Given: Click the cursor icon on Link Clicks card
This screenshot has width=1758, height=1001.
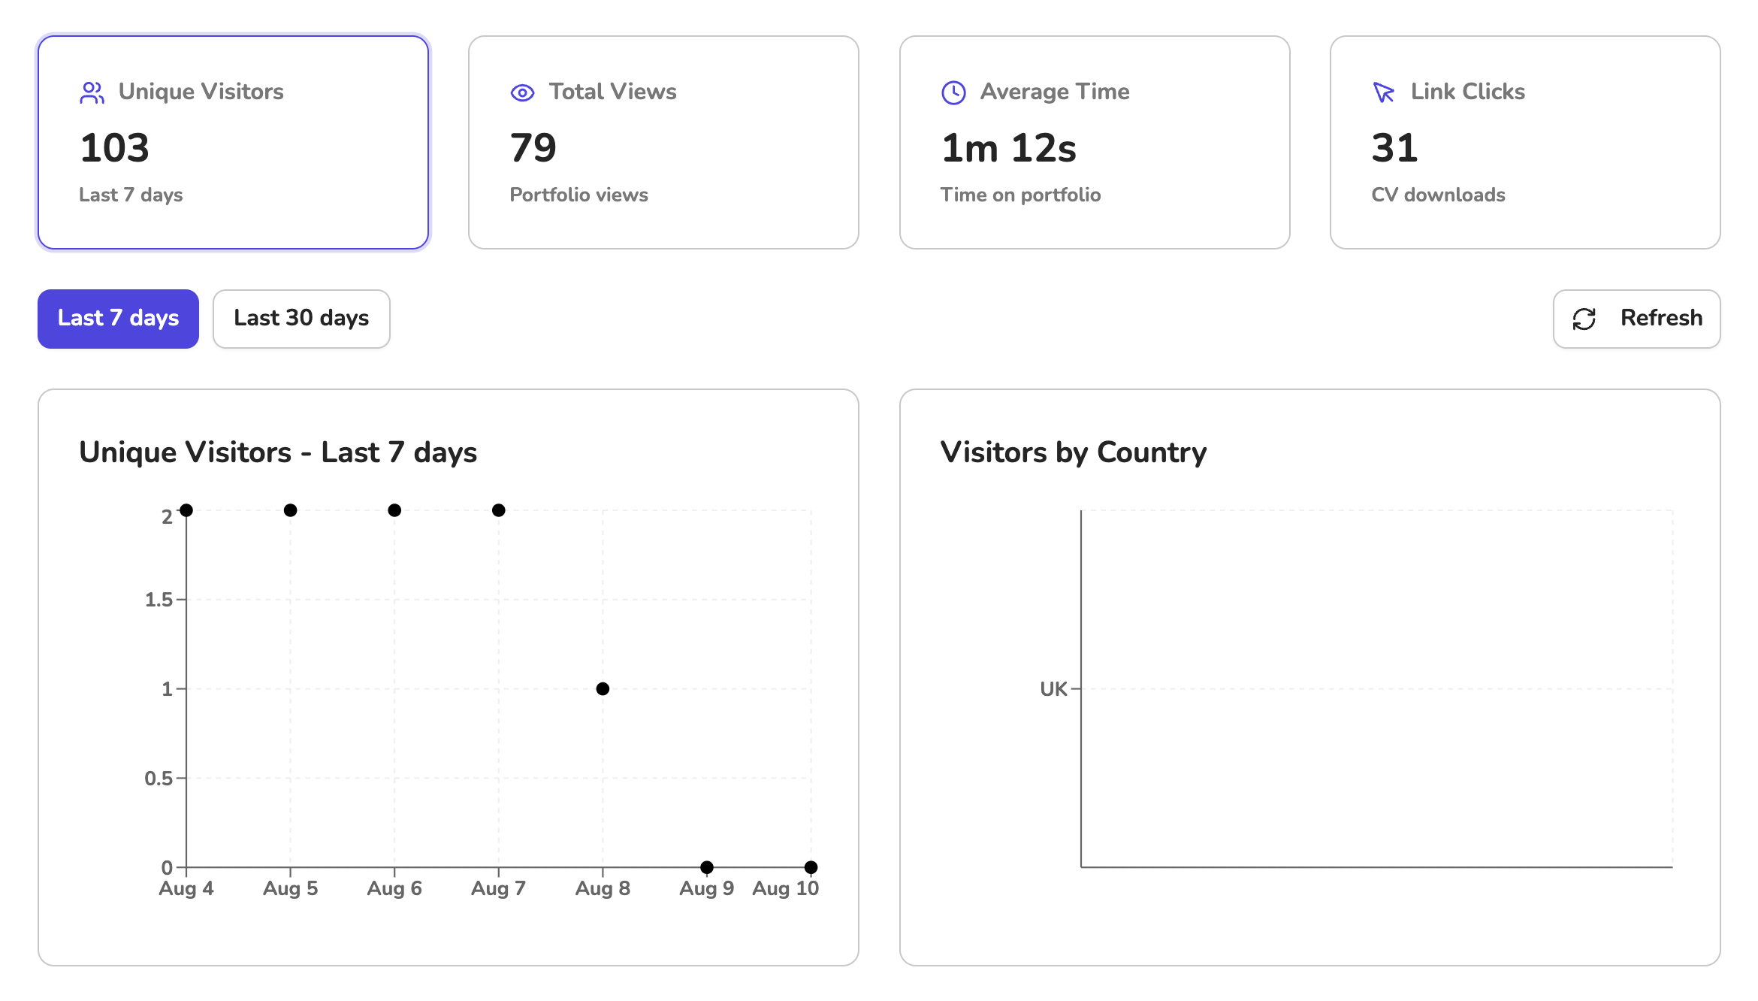Looking at the screenshot, I should click(x=1382, y=92).
